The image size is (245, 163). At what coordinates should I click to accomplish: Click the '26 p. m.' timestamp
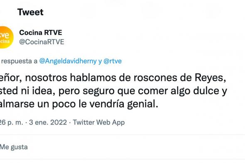(x=11, y=122)
